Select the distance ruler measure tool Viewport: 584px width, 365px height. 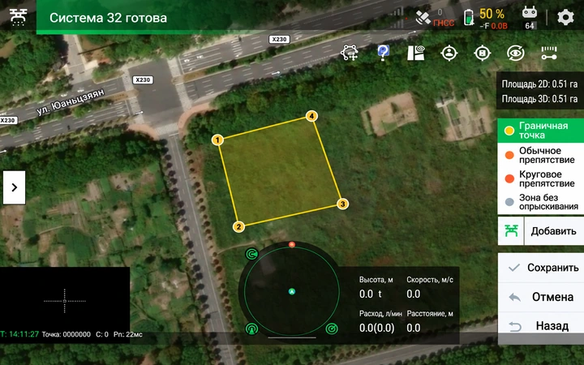[549, 53]
